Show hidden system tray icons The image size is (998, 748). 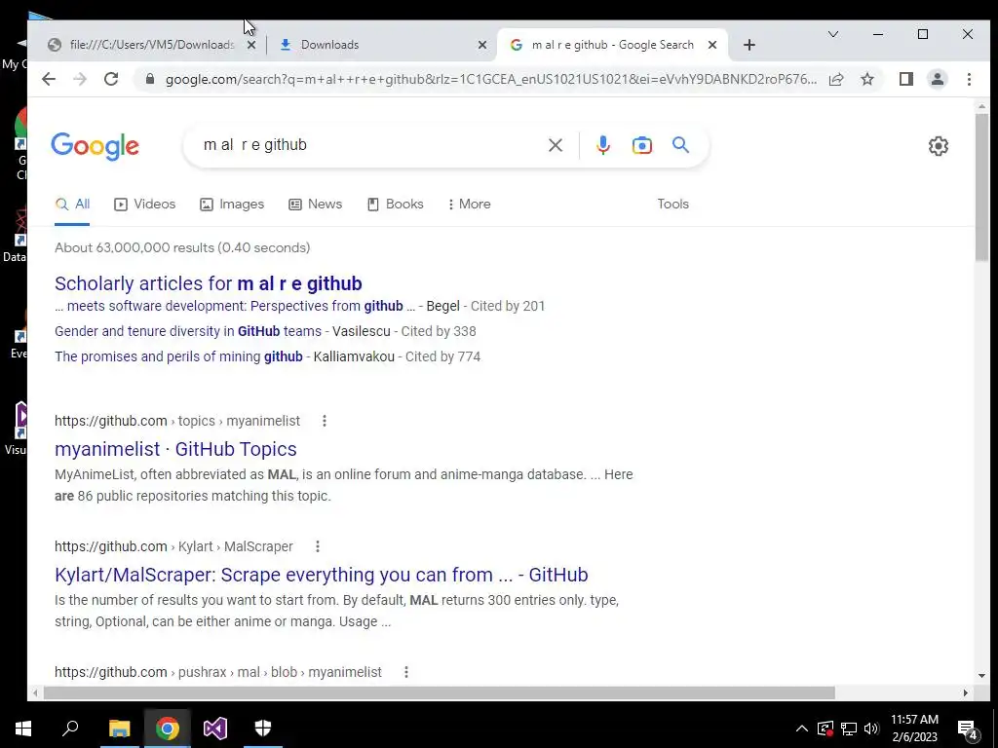[802, 729]
